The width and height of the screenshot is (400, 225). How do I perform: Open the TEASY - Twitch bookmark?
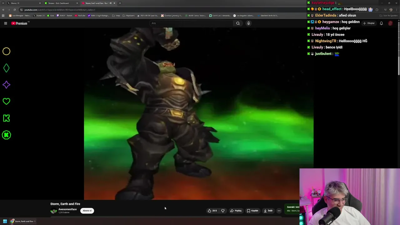(x=64, y=15)
